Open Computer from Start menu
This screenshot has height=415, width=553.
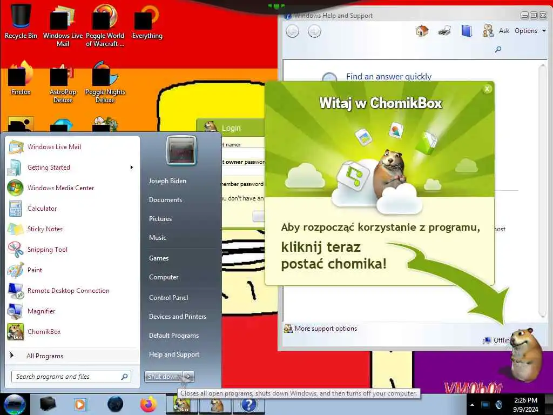click(164, 277)
